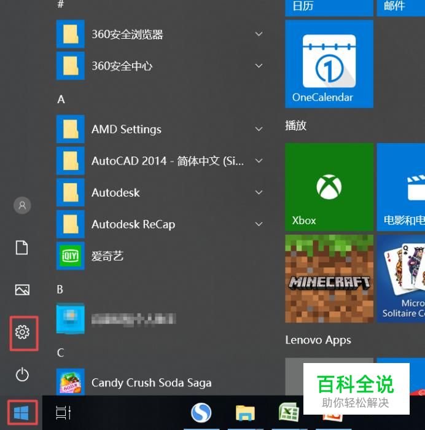Click the # section header
Viewport: 425px width, 430px height.
coord(61,4)
